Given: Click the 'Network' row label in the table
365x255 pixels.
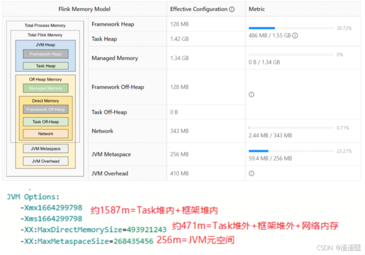Looking at the screenshot, I should (102, 131).
